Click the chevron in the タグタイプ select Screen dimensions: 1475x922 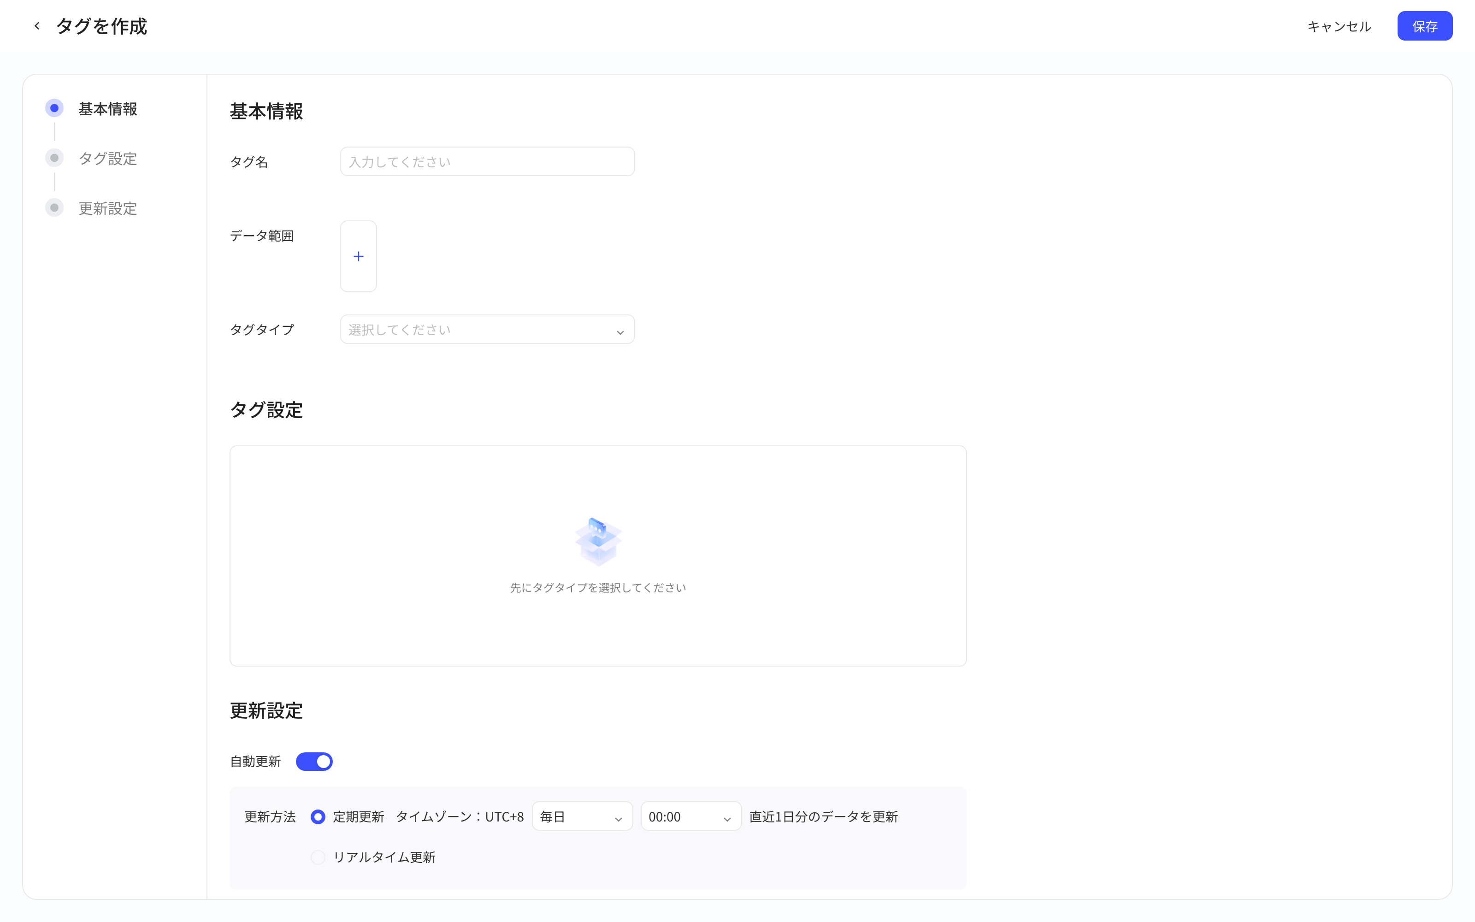point(620,332)
